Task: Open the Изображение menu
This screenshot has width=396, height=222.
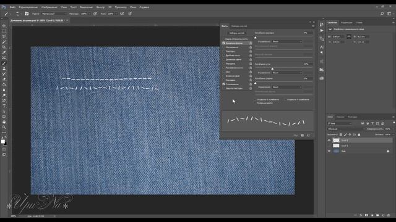Action: 49,7
